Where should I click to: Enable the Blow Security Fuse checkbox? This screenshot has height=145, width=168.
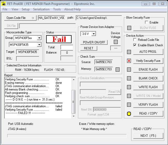click(146, 22)
